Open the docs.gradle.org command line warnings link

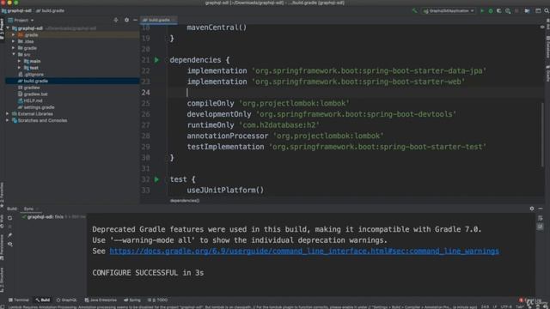[304, 251]
